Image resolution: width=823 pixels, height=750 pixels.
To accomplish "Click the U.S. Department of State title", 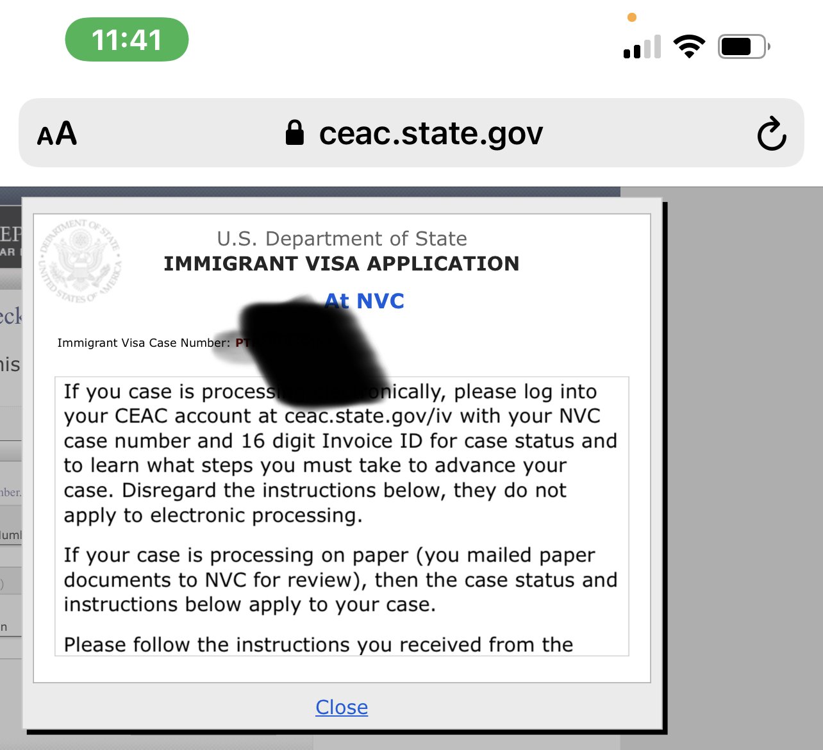I will point(342,238).
